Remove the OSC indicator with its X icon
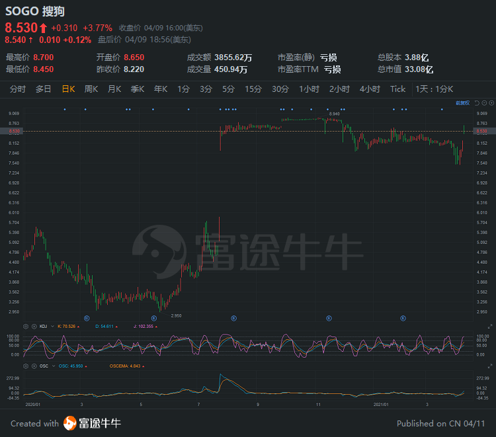This screenshot has width=496, height=437. [x=34, y=366]
